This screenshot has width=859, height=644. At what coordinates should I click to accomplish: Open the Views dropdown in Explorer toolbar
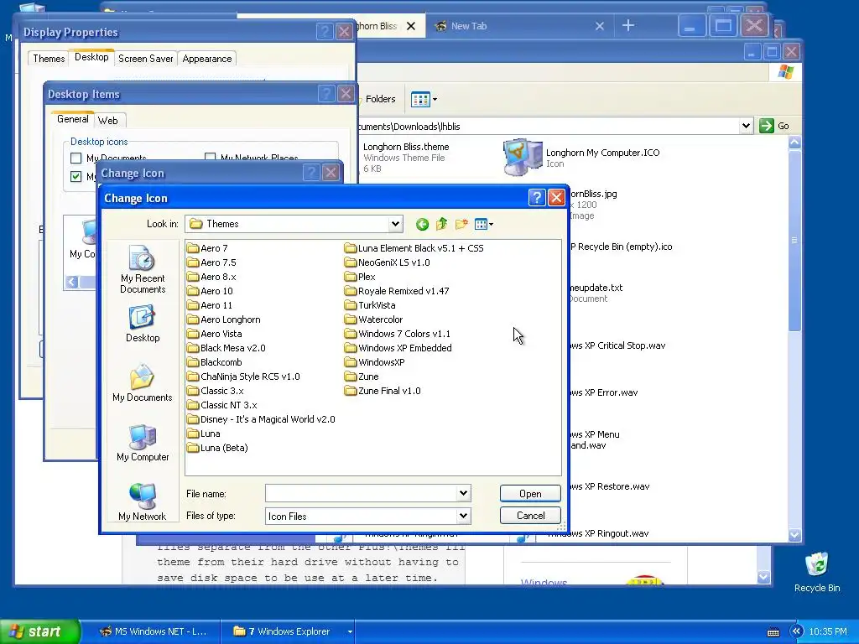[x=424, y=99]
